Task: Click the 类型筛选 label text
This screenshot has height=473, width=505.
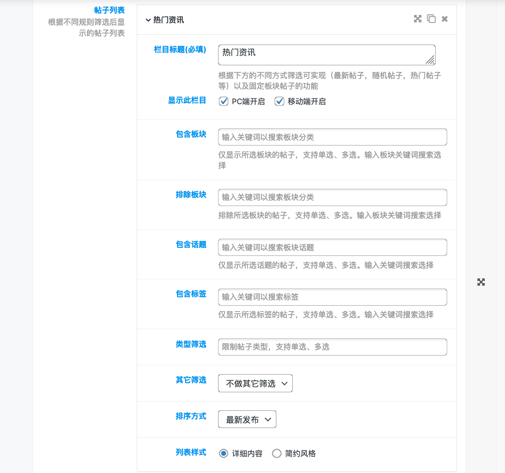Action: (191, 345)
